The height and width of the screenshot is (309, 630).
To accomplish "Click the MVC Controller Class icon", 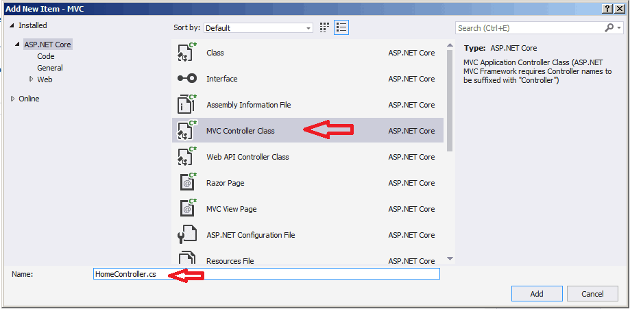I will pos(187,131).
